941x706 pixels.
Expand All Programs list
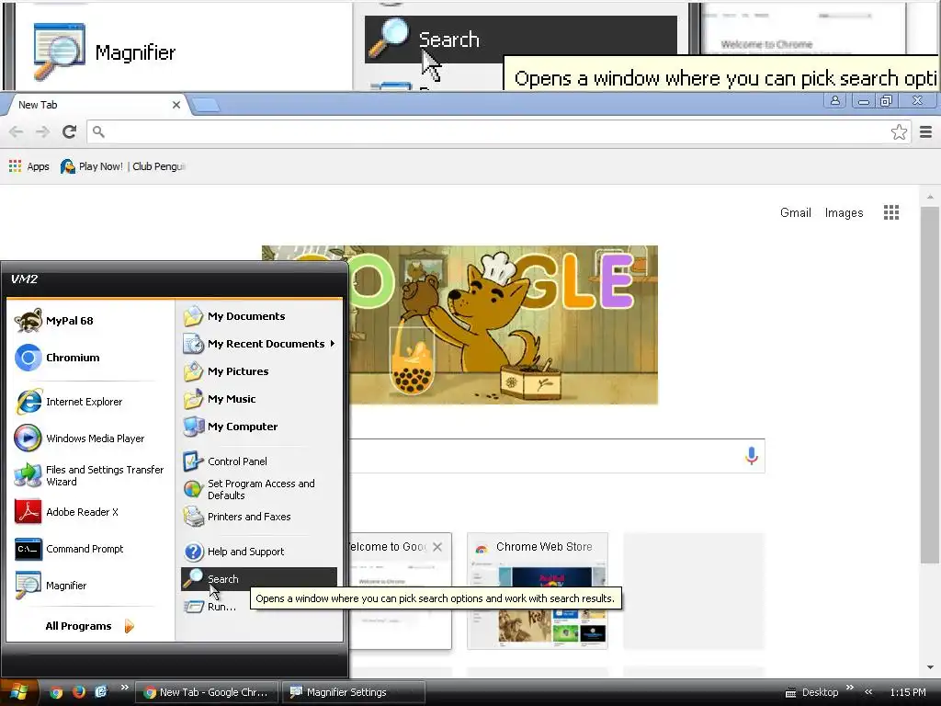[x=89, y=626]
